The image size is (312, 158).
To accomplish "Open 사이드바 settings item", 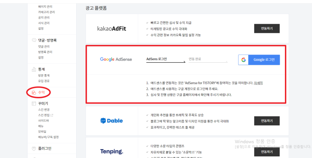I will [x=43, y=120].
